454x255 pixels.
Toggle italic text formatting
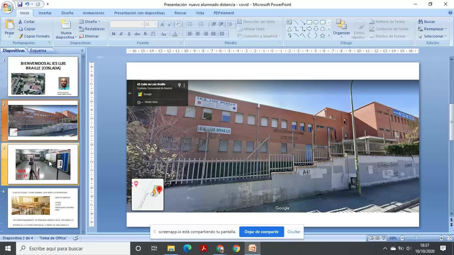coord(121,34)
